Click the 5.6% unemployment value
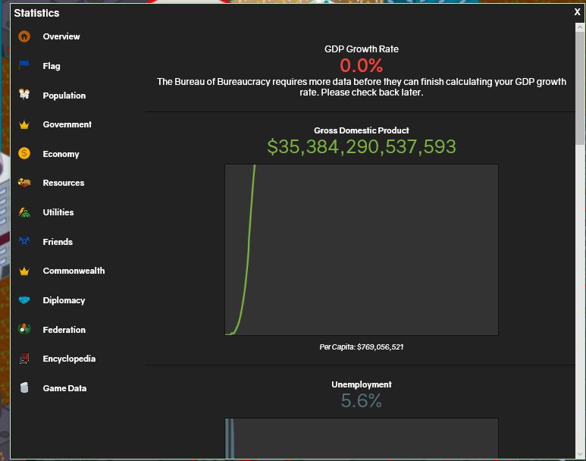 362,401
